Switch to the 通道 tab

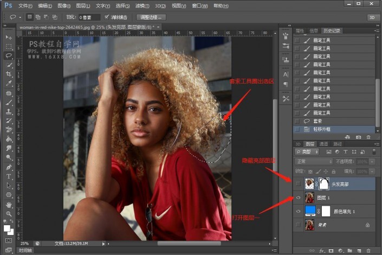pos(323,144)
